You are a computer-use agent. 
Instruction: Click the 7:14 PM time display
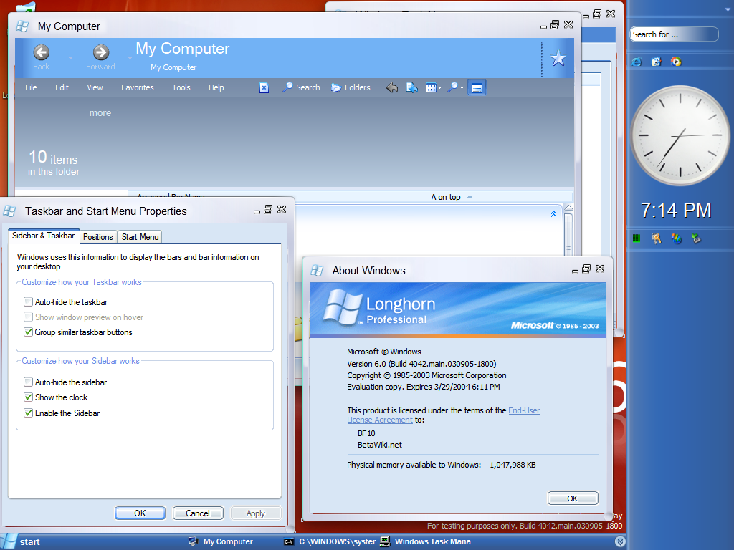coord(675,210)
